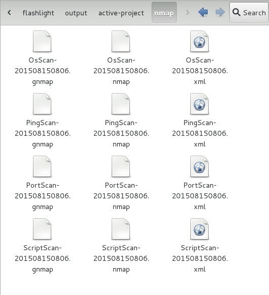Navigate to the flashlight folder in path bar
The image size is (269, 295).
click(x=38, y=13)
